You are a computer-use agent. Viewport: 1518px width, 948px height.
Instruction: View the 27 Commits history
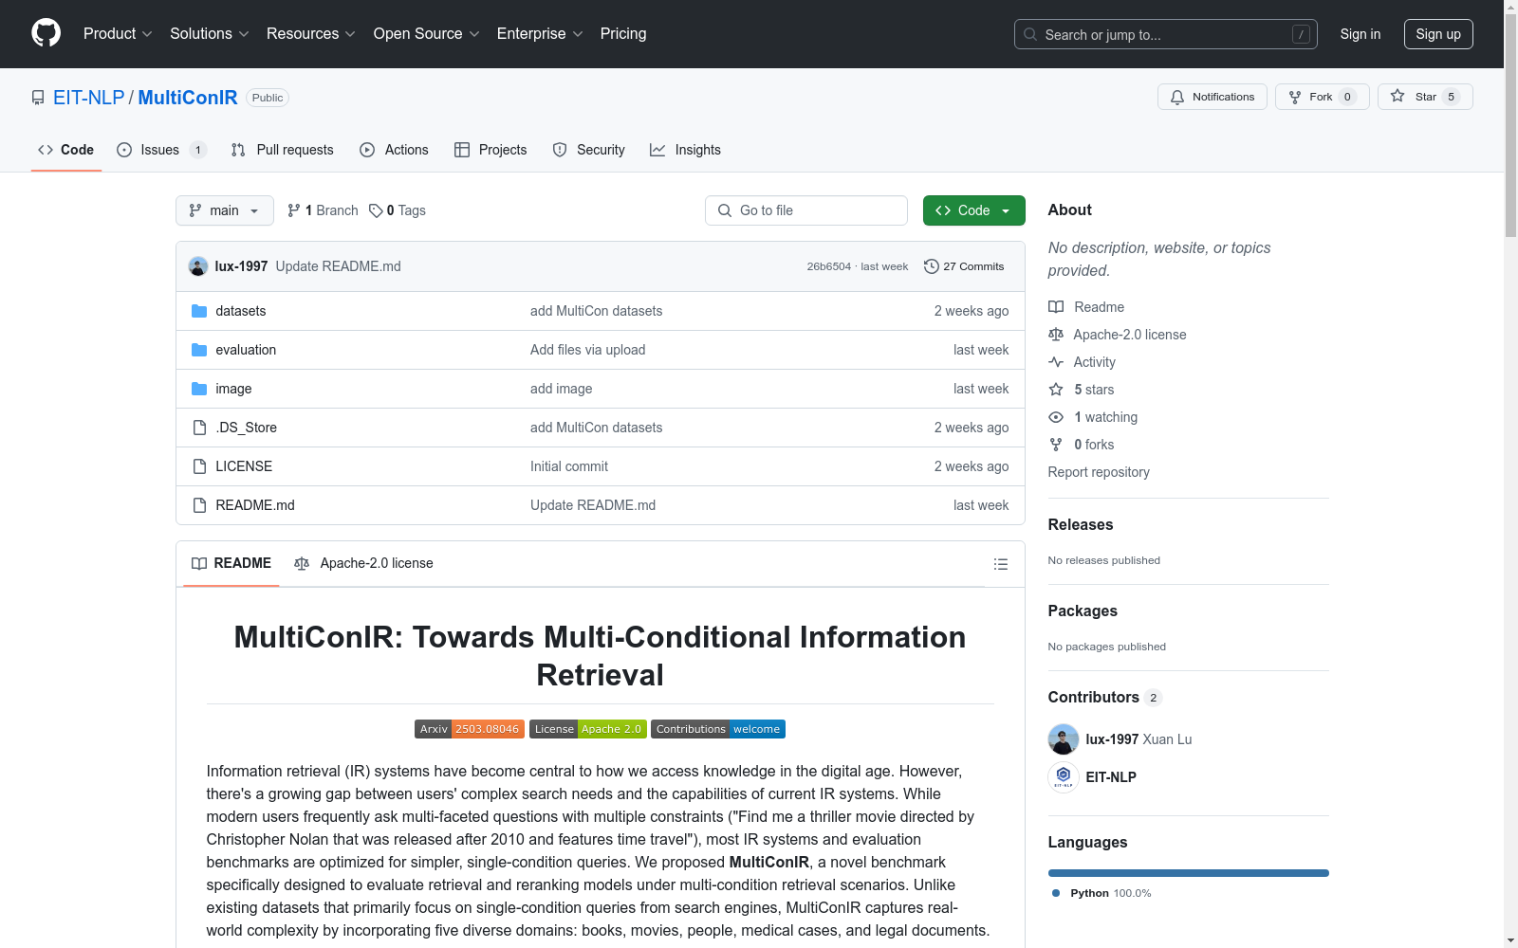pos(964,266)
